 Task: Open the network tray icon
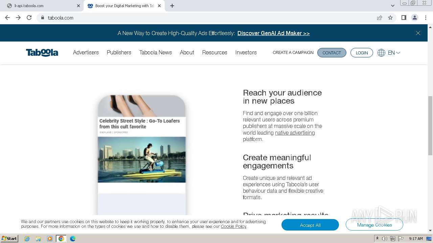tap(393, 239)
